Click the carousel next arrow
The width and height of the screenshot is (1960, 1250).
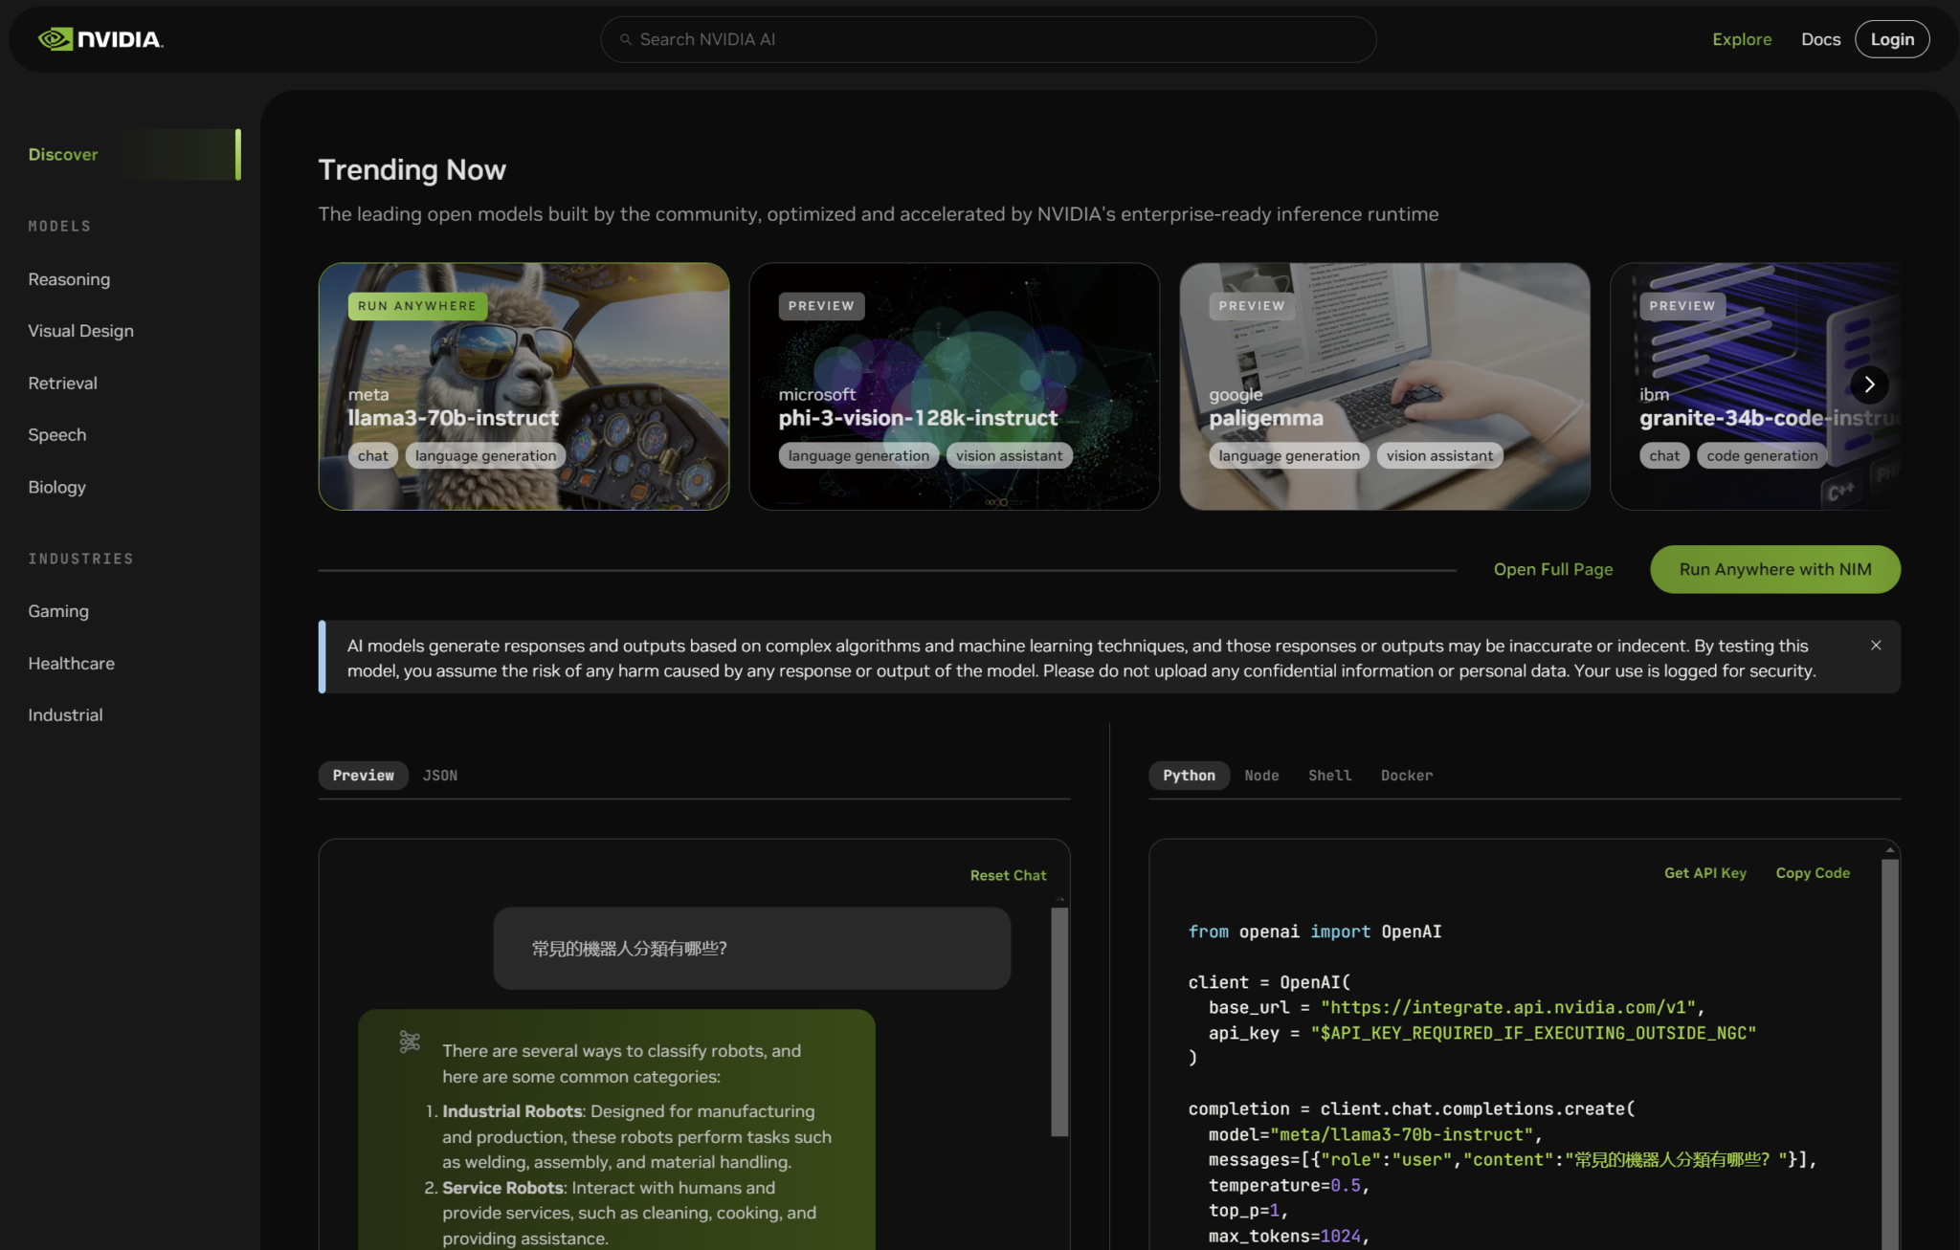(x=1868, y=384)
